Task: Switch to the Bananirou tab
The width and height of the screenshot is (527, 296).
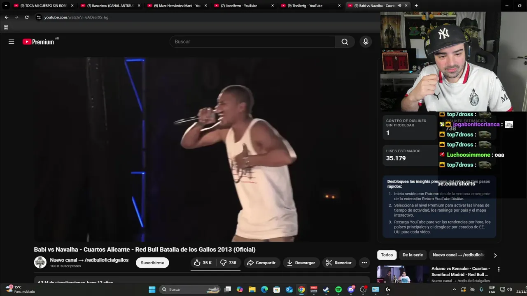Action: pos(110,6)
